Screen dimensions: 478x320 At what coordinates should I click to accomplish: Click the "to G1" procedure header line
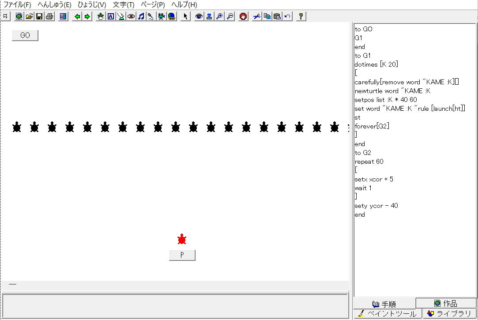[363, 56]
